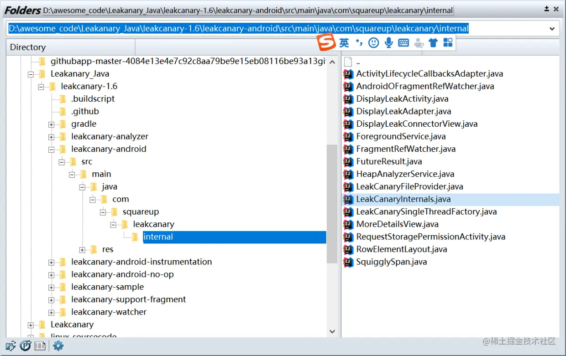Open the Sogou toolbox grid icon
Screen dimensions: 566x356
(448, 43)
